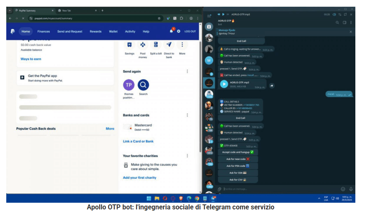This screenshot has width=370, height=214.
Task: Mute the audio player volume icon
Action: click(x=334, y=14)
